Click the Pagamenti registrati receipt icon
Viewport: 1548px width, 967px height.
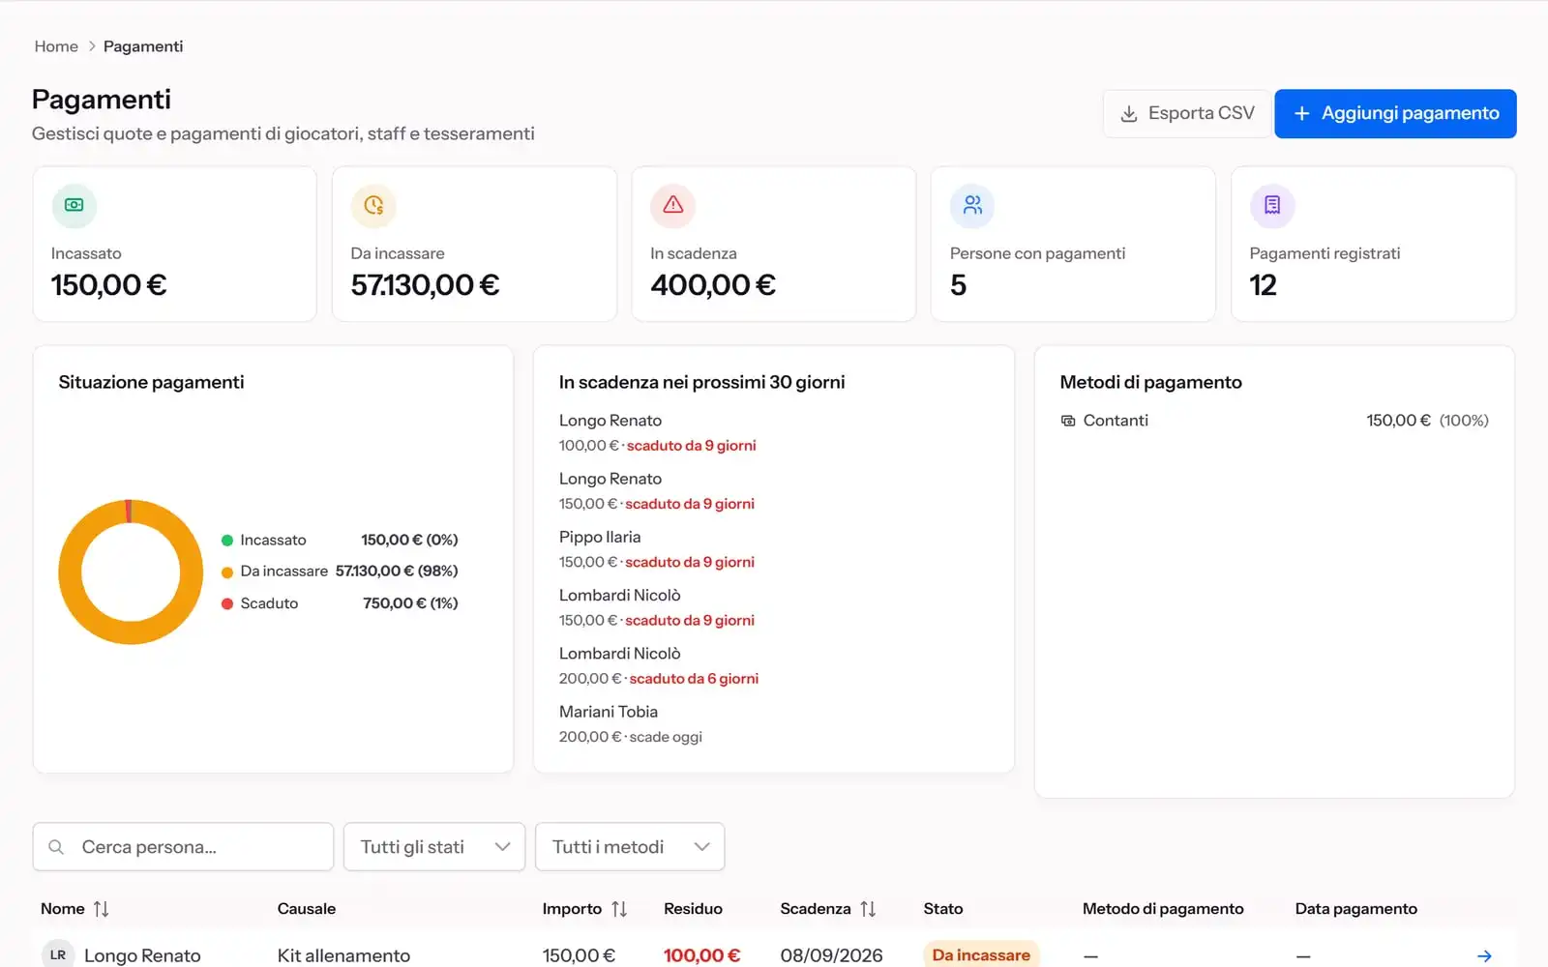click(x=1272, y=205)
